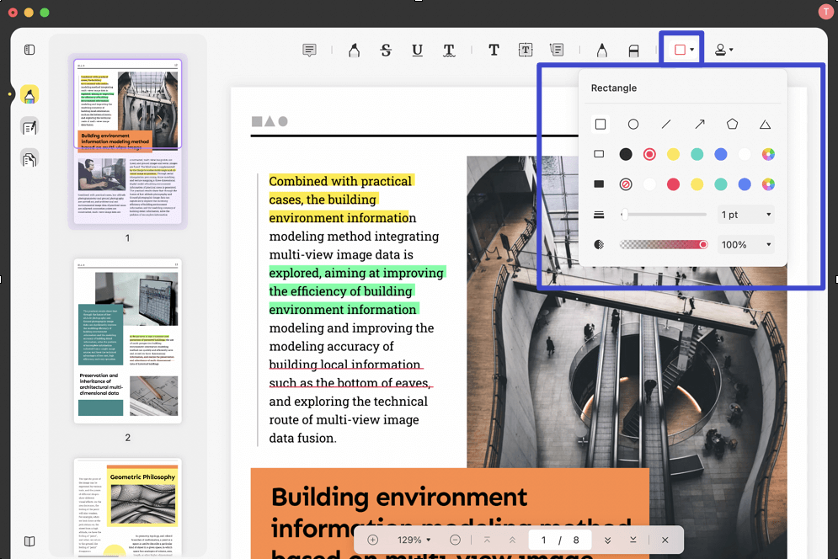Dismiss the floating page navigation bar
Screen dimensions: 838x559
coord(665,540)
